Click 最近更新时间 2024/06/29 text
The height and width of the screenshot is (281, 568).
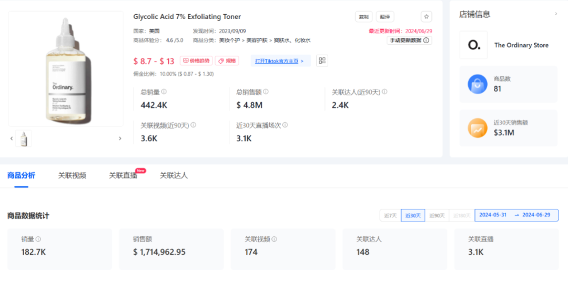(400, 31)
